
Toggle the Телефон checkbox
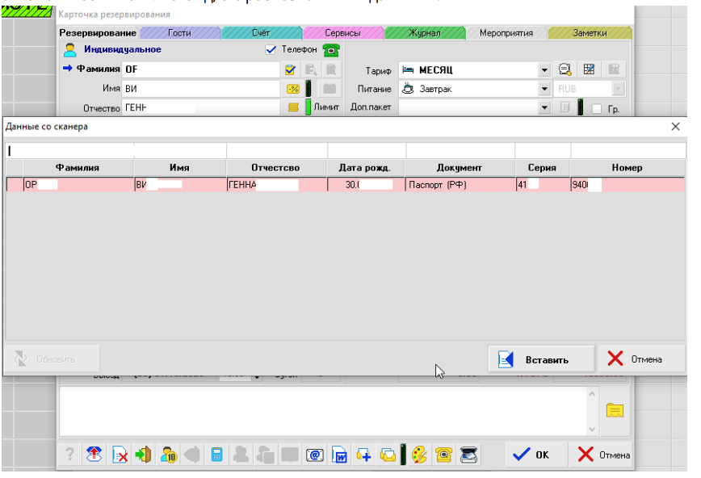271,50
